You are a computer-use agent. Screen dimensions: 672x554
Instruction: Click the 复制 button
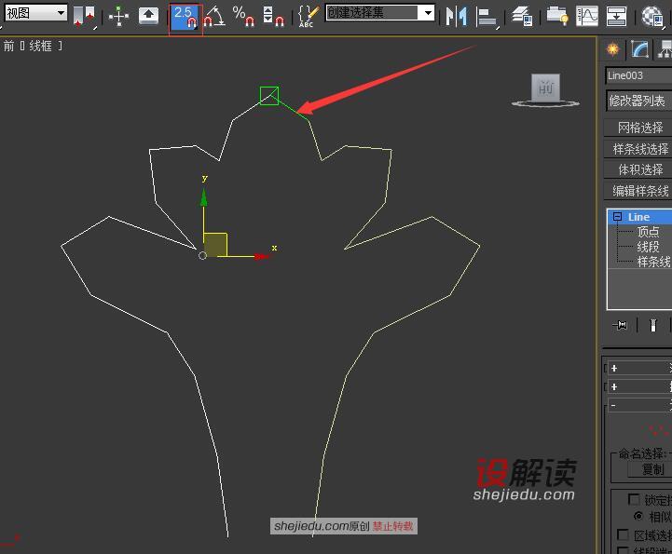[x=652, y=470]
